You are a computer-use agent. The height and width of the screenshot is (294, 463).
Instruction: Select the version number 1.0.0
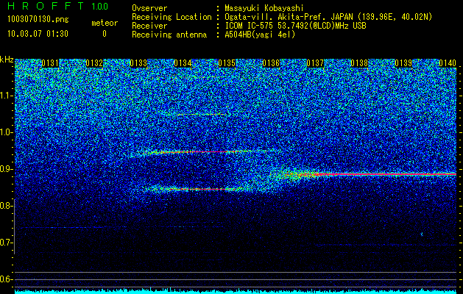pos(100,6)
